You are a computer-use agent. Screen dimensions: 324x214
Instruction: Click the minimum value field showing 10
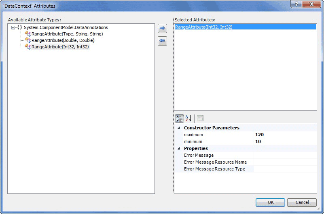285,141
